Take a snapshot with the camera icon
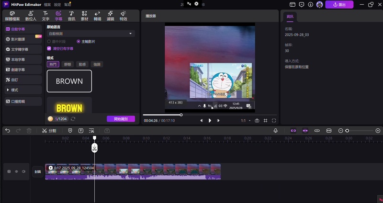 coord(257,121)
